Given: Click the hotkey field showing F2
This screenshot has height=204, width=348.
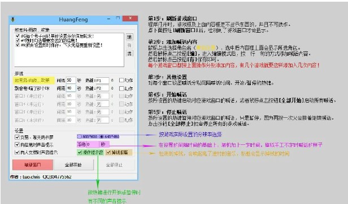Looking at the screenshot, I should click(102, 88).
